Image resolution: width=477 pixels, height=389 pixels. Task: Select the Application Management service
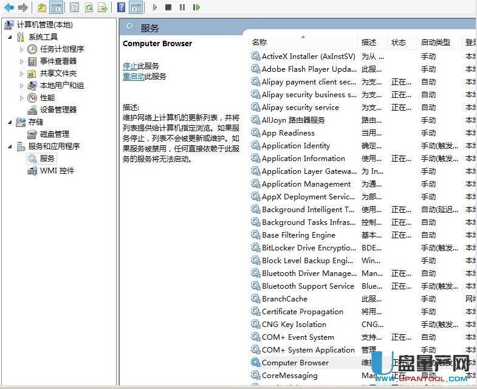[363, 184]
